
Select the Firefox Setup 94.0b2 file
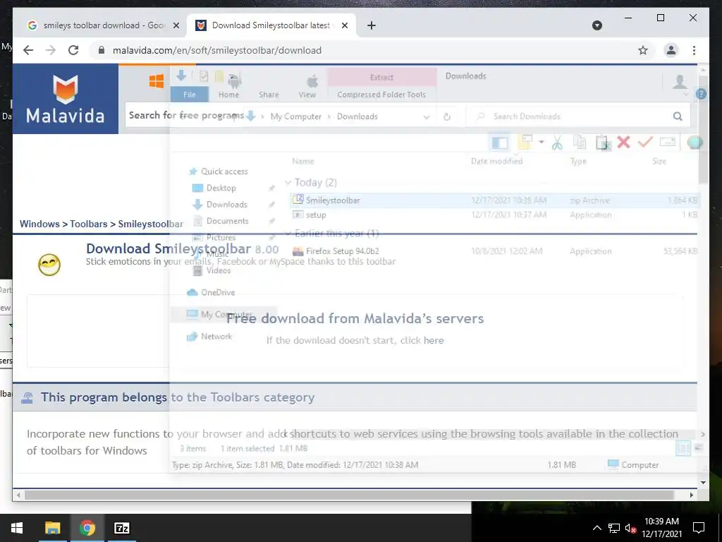495,251
